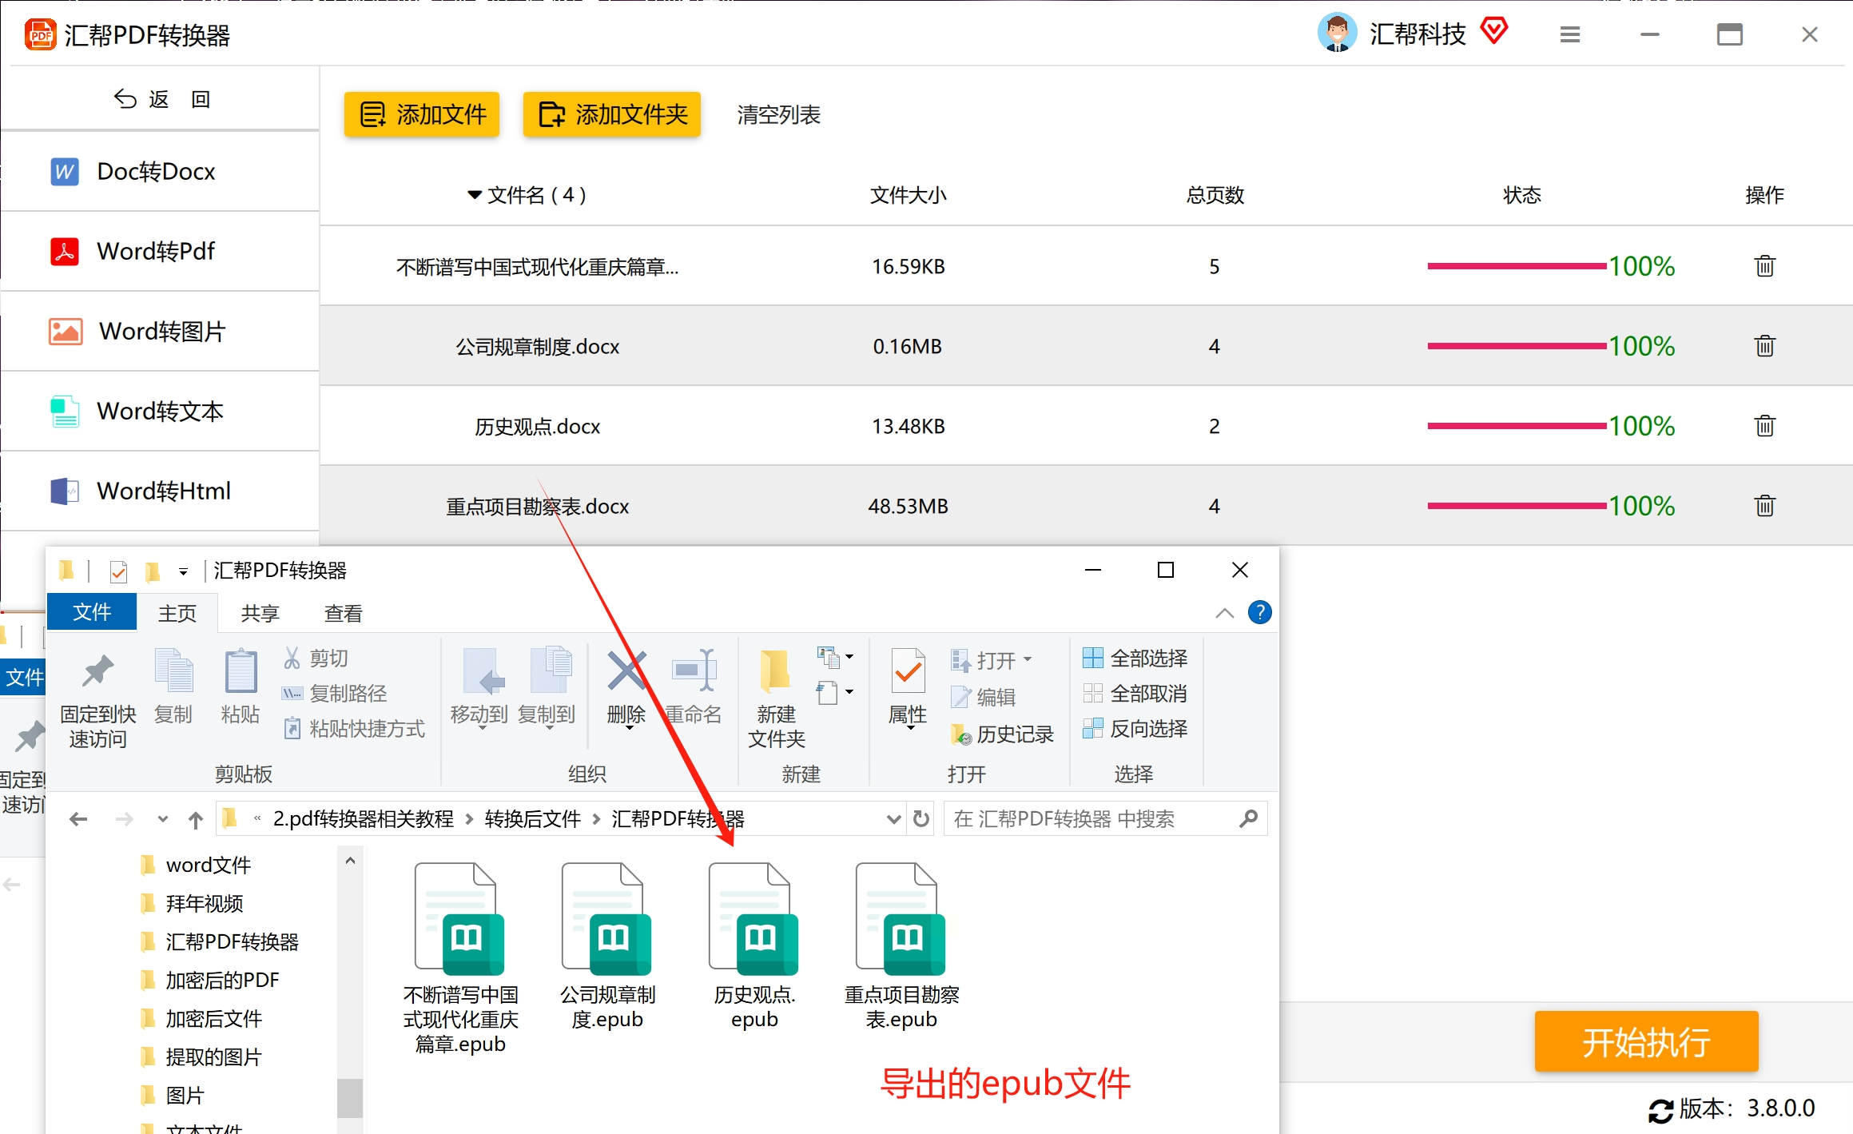Viewport: 1853px width, 1134px height.
Task: Click the version refresh icon at bottom
Action: (1660, 1110)
